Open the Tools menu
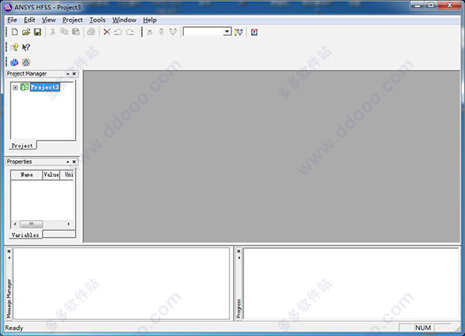465x336 pixels. tap(98, 20)
